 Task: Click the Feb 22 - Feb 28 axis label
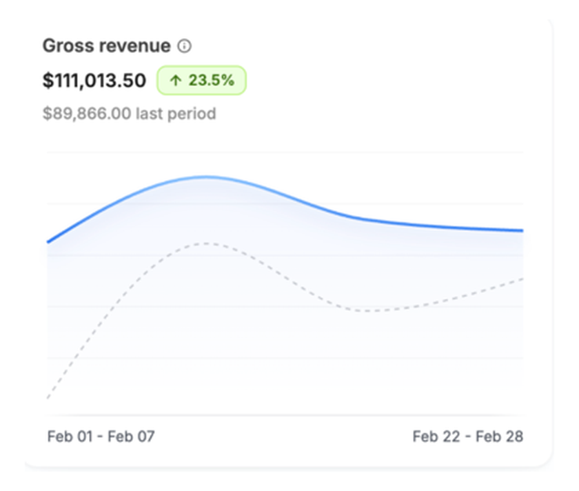tap(468, 437)
